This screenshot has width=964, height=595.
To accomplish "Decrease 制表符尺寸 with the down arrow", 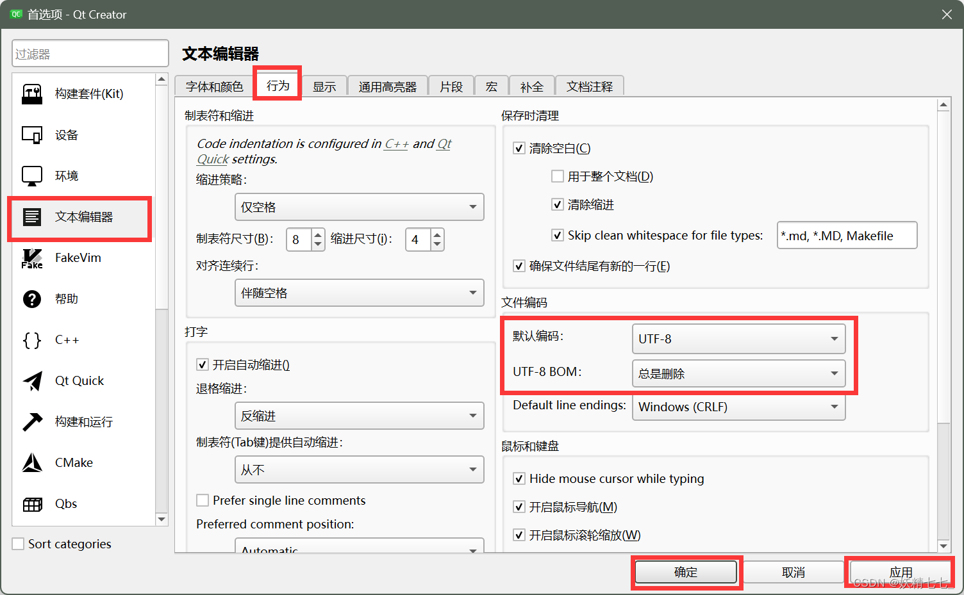I will [318, 245].
